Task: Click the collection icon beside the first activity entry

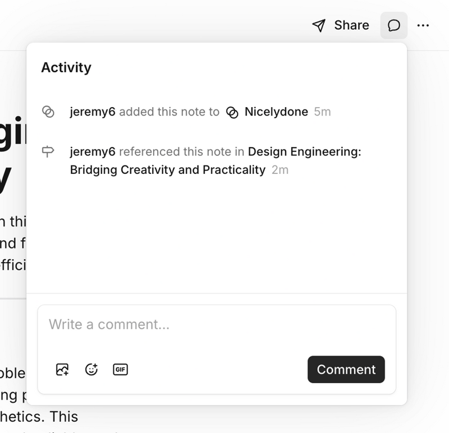Action: [48, 112]
